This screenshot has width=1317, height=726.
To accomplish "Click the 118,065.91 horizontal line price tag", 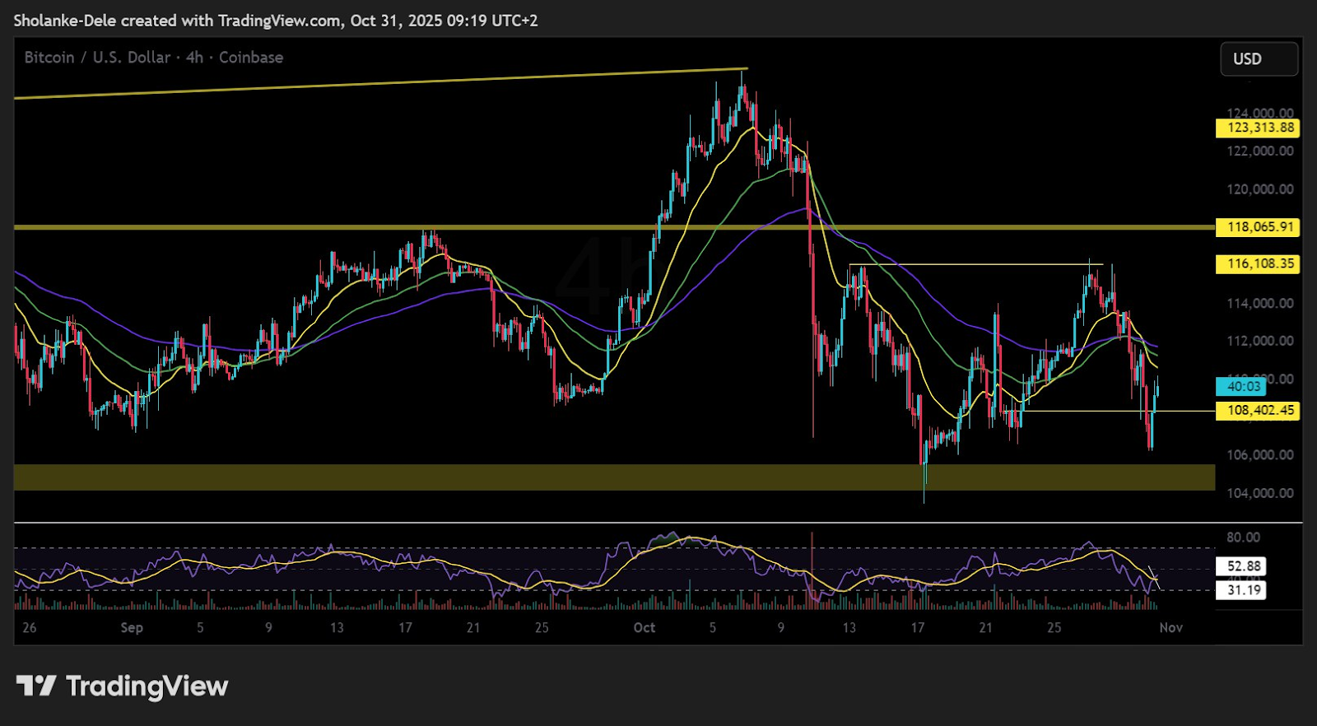I will (1257, 227).
